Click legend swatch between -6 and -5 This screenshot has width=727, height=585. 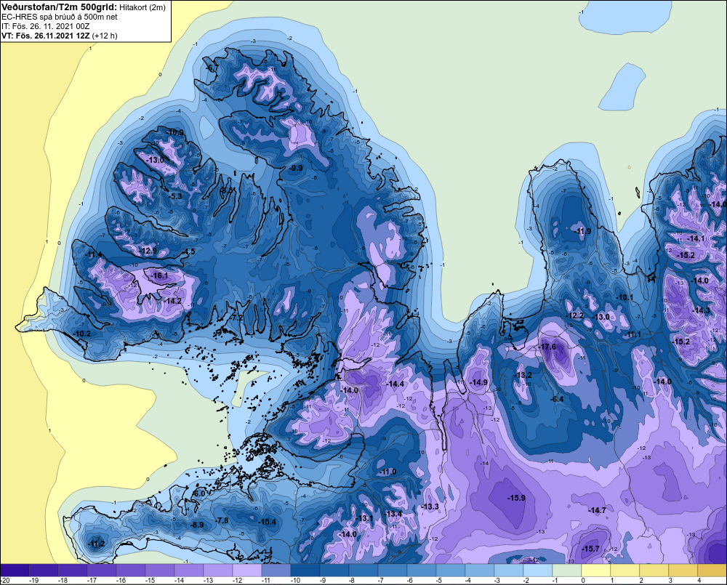pyautogui.click(x=422, y=570)
